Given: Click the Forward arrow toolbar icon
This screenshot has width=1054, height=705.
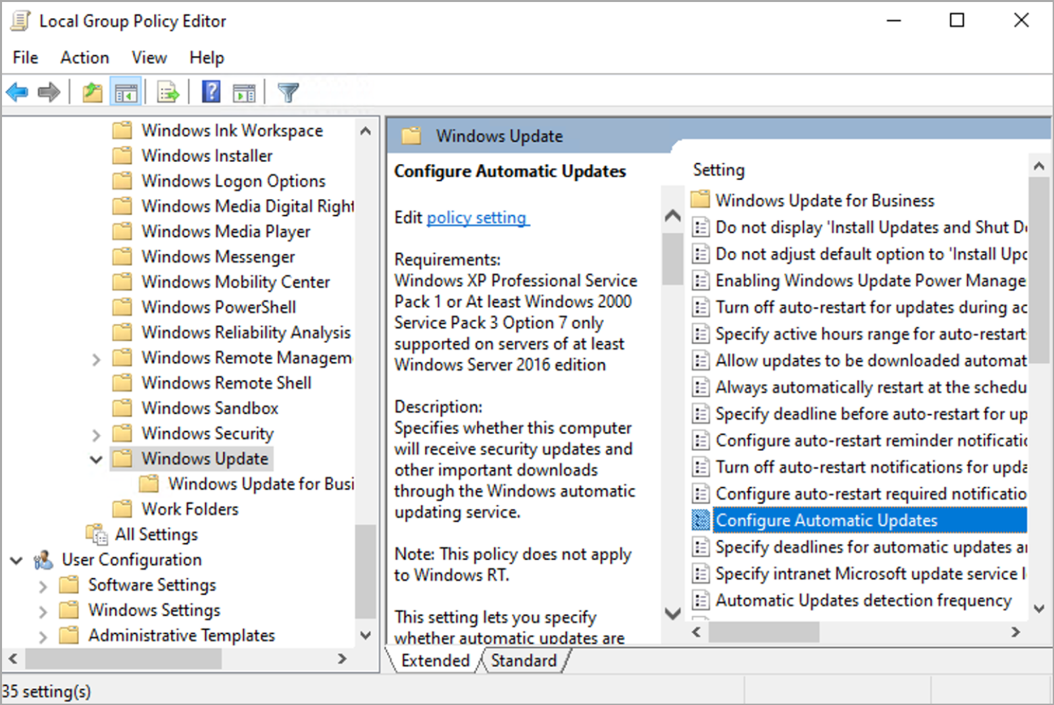Looking at the screenshot, I should coord(49,92).
